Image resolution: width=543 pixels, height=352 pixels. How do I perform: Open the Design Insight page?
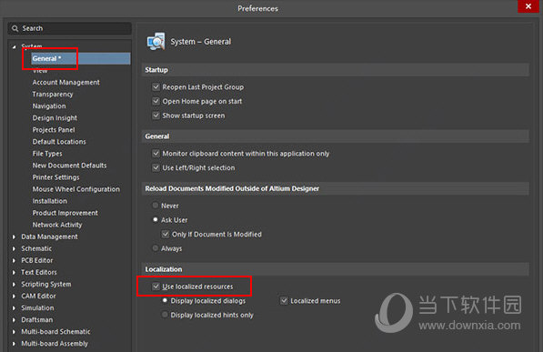[x=55, y=118]
